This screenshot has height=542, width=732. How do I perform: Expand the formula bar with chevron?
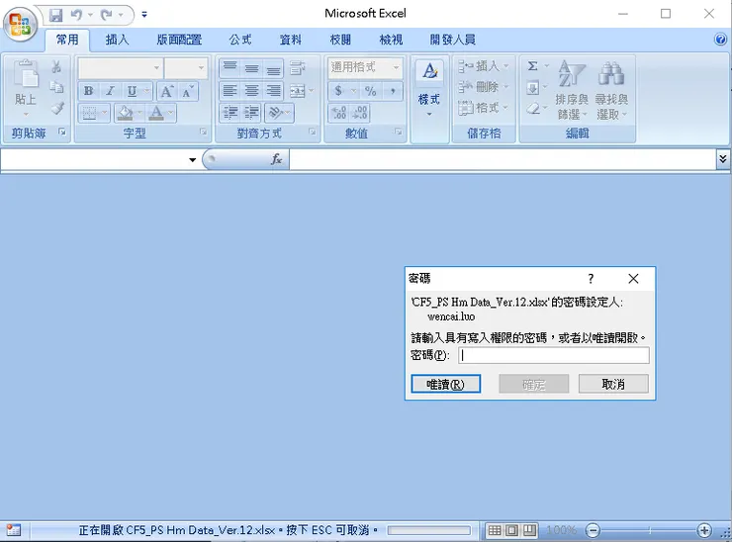723,159
